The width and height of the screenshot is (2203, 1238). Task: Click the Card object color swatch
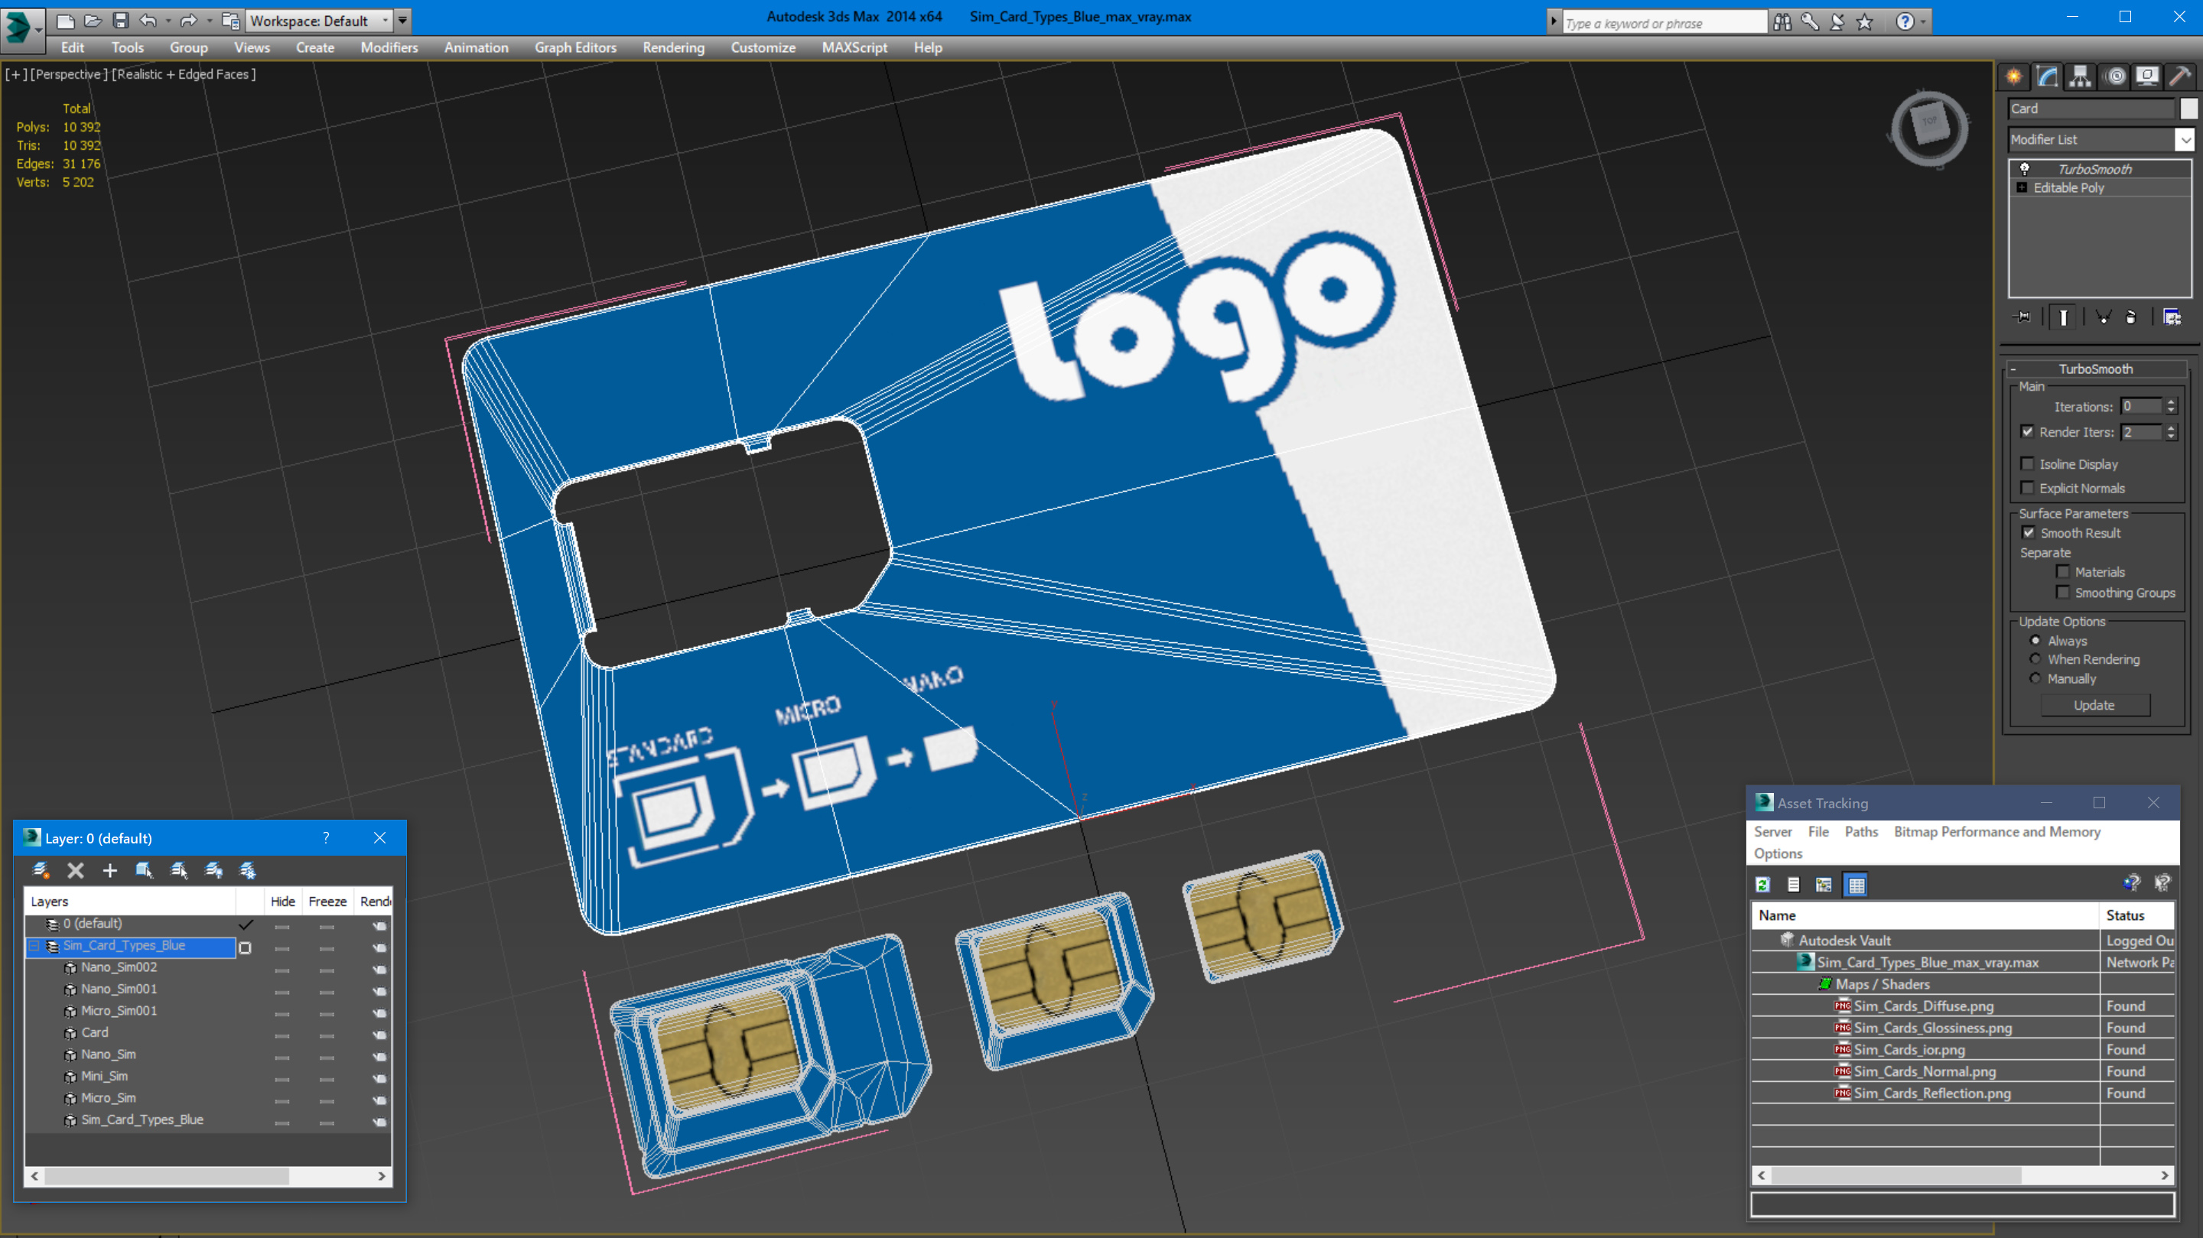coord(2188,109)
